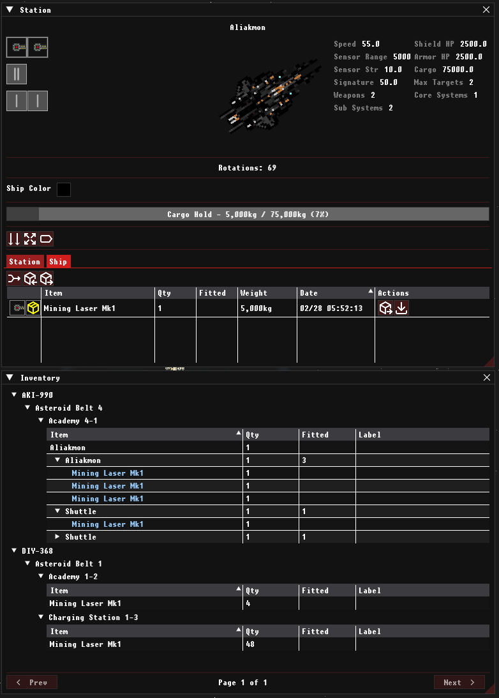
Task: Click the label tag icon
Action: point(46,239)
